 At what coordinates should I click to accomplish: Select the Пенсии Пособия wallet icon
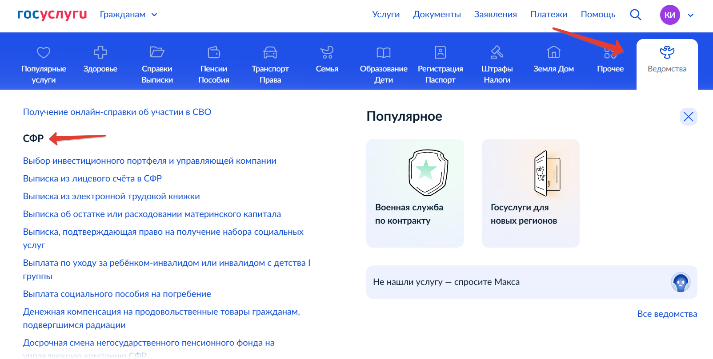214,52
